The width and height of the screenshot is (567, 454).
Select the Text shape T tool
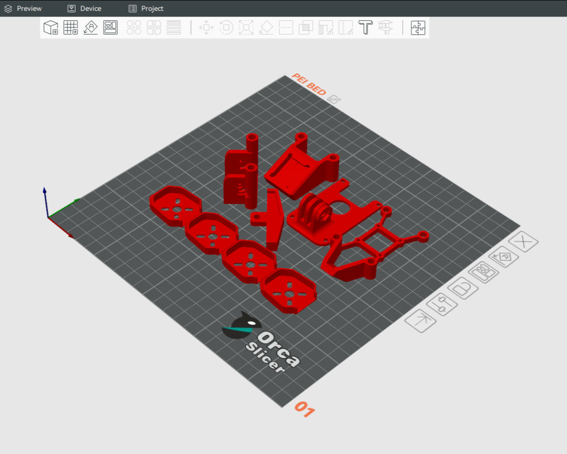[366, 27]
